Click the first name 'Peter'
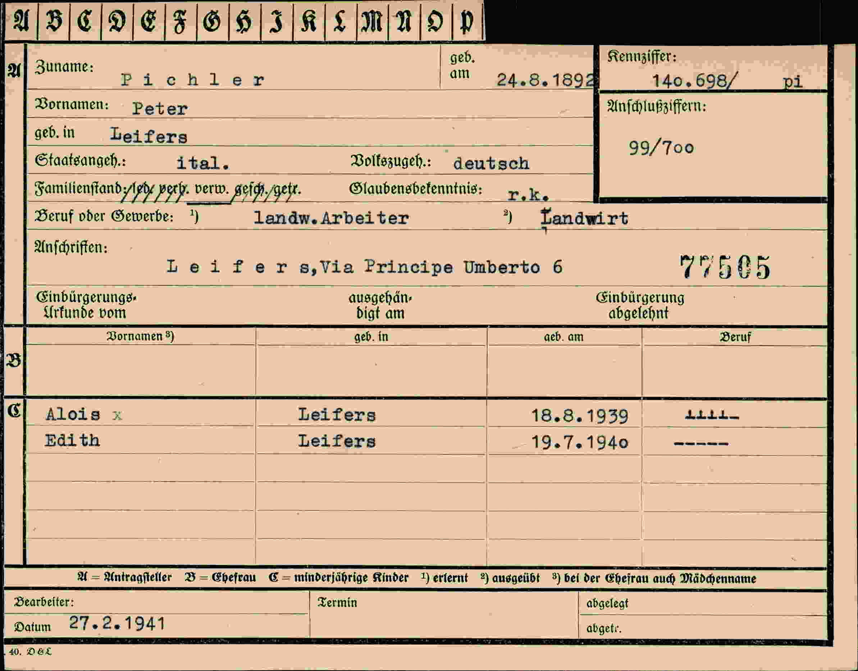This screenshot has height=671, width=858. [x=160, y=109]
